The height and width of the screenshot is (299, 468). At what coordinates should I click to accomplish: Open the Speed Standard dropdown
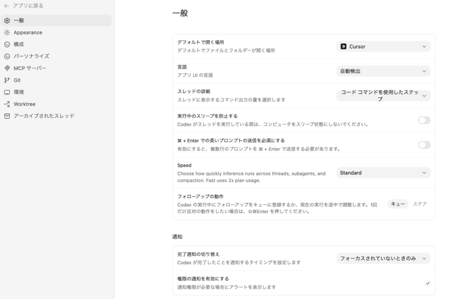point(383,173)
